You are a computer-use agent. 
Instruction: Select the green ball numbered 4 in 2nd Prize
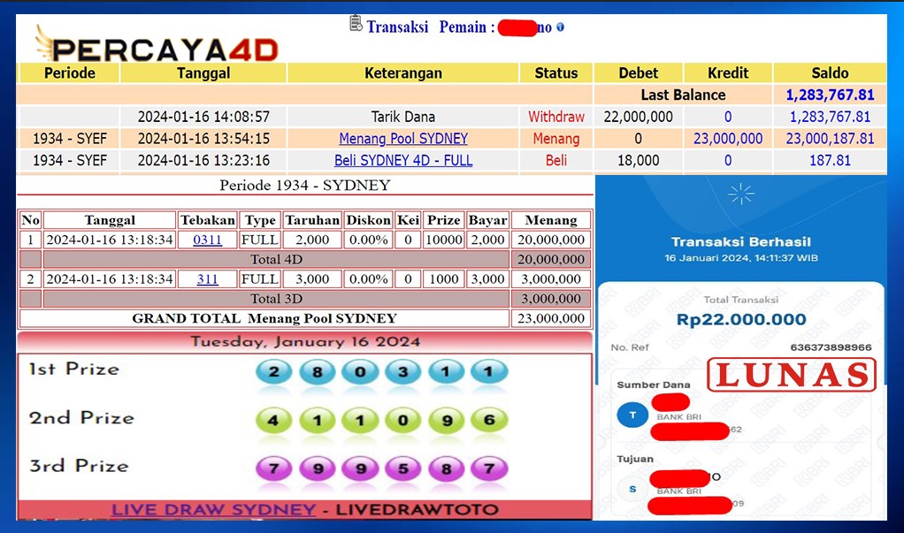point(273,423)
